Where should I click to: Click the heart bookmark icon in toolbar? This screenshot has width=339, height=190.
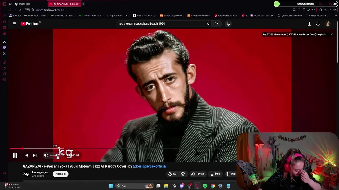tap(313, 10)
